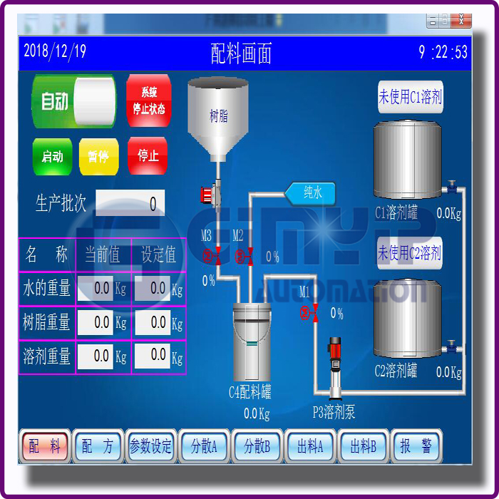Click the C1 solvent tank

408,160
